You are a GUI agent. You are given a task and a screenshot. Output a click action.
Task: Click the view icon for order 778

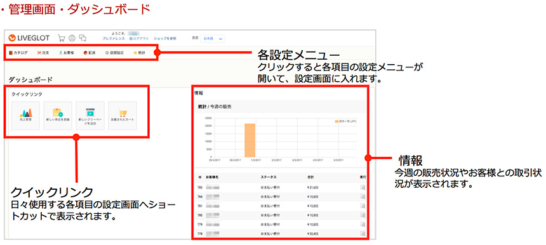click(363, 234)
